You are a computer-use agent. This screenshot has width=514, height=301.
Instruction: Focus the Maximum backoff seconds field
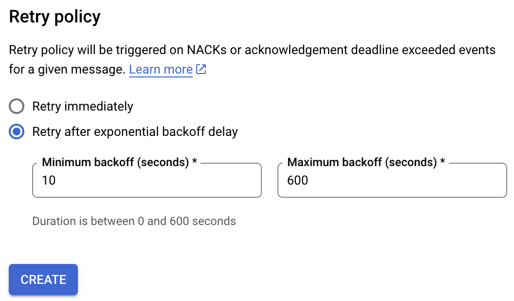click(x=392, y=180)
